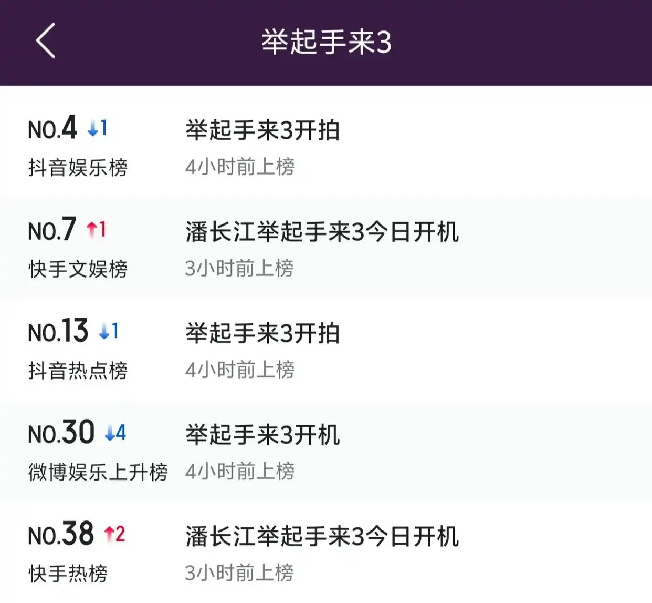Click the NO.30 rank number
652x603 pixels.
61,433
